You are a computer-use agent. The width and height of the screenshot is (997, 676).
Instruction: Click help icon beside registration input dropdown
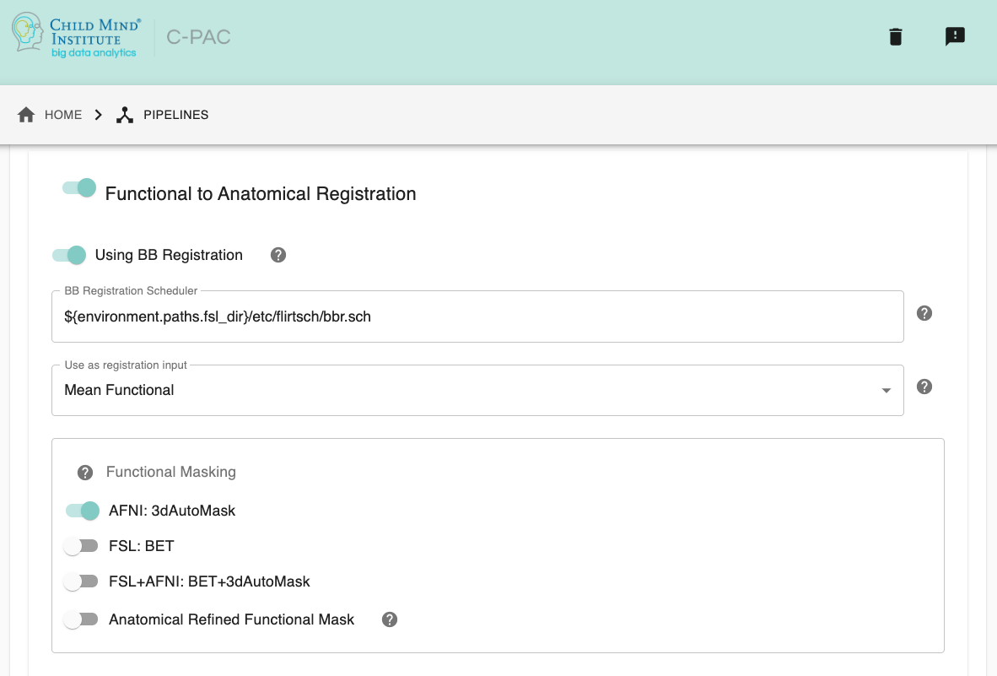924,387
